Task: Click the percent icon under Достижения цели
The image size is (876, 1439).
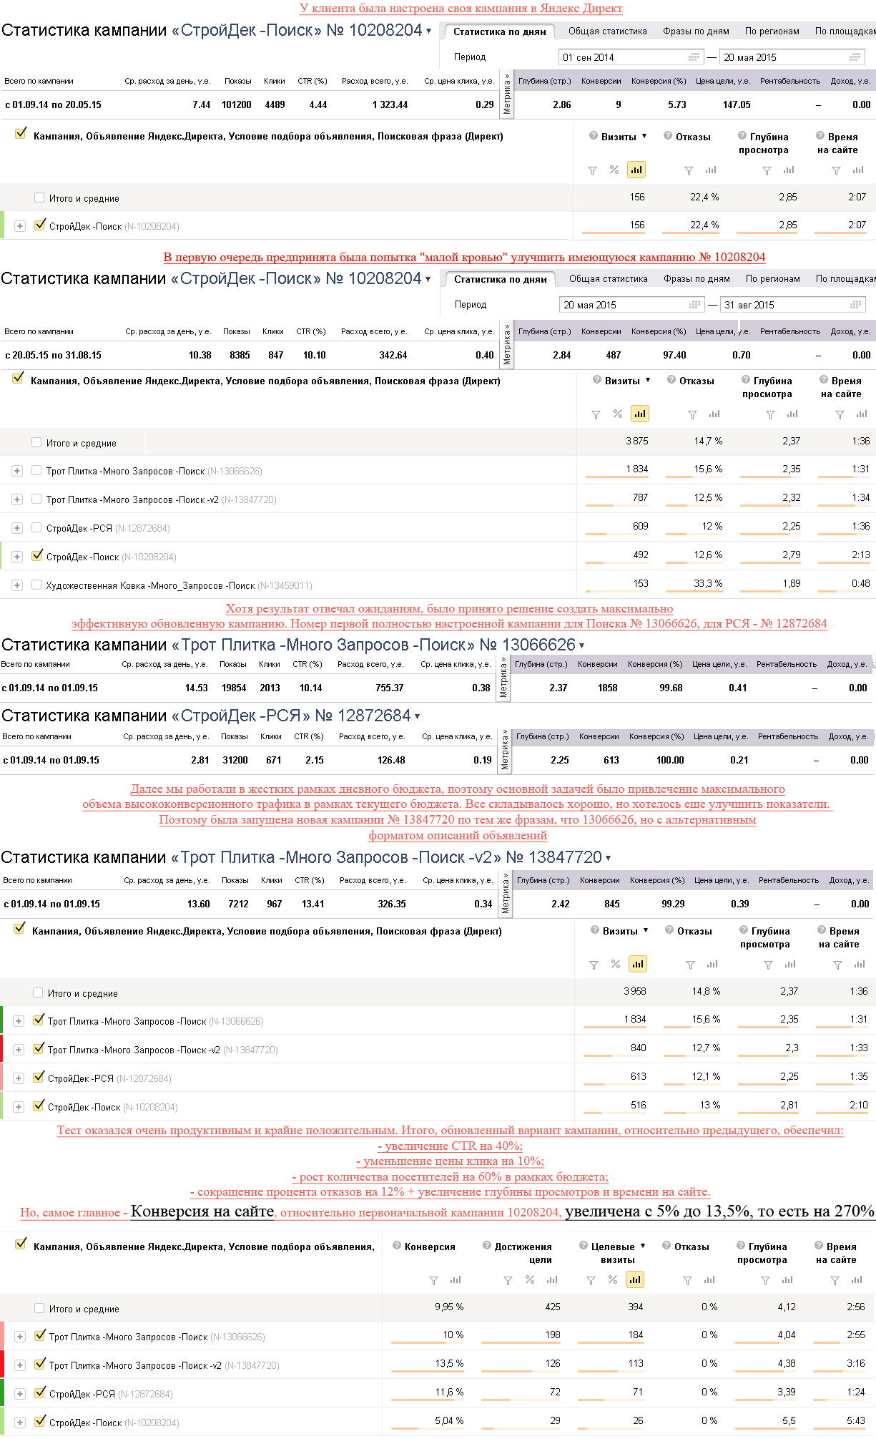Action: point(530,1279)
